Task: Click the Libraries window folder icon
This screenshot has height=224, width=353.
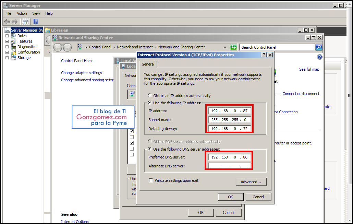Action: pyautogui.click(x=48, y=30)
